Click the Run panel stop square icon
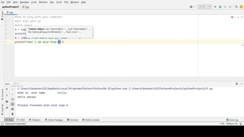 tap(7, 96)
